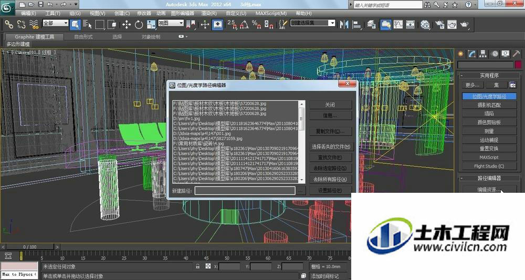
Task: Click Edit Named Selection Sets icon
Action: coord(283,24)
